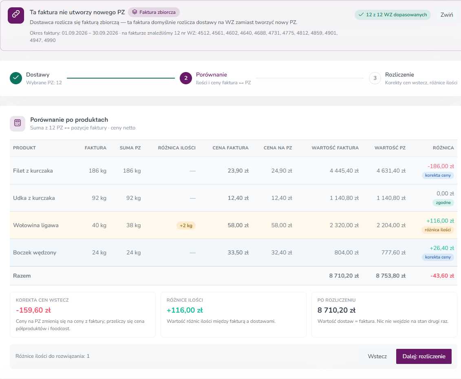This screenshot has height=379, width=461.
Task: Click the Faktura zbiorcza badge
Action: [154, 12]
